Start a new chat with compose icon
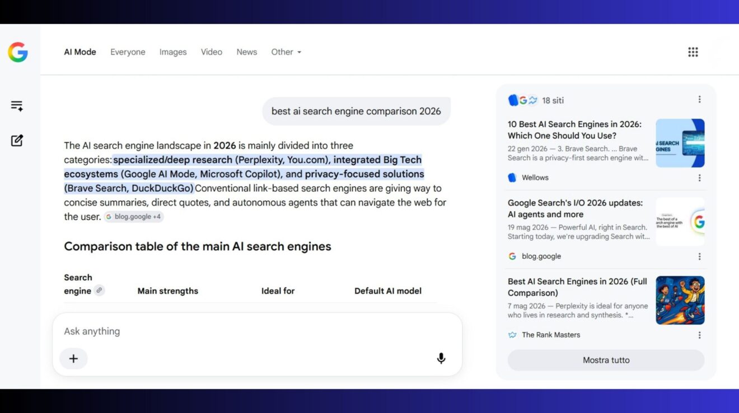This screenshot has height=413, width=739. point(17,140)
